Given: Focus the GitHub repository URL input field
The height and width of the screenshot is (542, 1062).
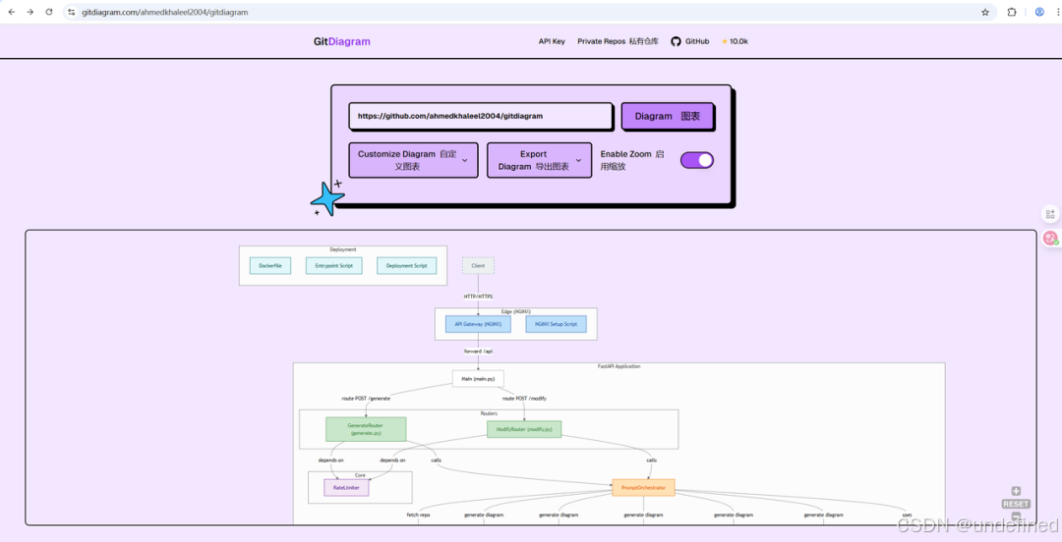Looking at the screenshot, I should point(480,117).
